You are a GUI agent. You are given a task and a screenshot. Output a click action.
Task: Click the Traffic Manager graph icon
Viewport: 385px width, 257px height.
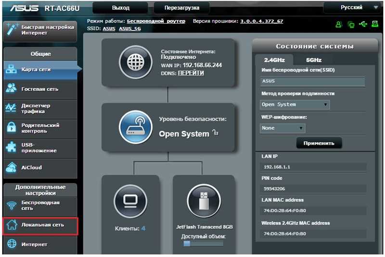click(11, 108)
